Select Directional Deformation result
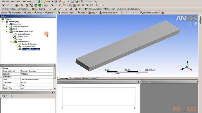Viewport: 202px width, 113px height. [31, 49]
